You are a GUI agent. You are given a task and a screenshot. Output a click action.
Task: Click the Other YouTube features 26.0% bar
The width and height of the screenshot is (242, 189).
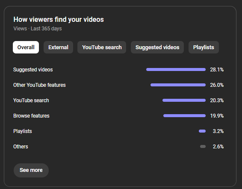[178, 85]
